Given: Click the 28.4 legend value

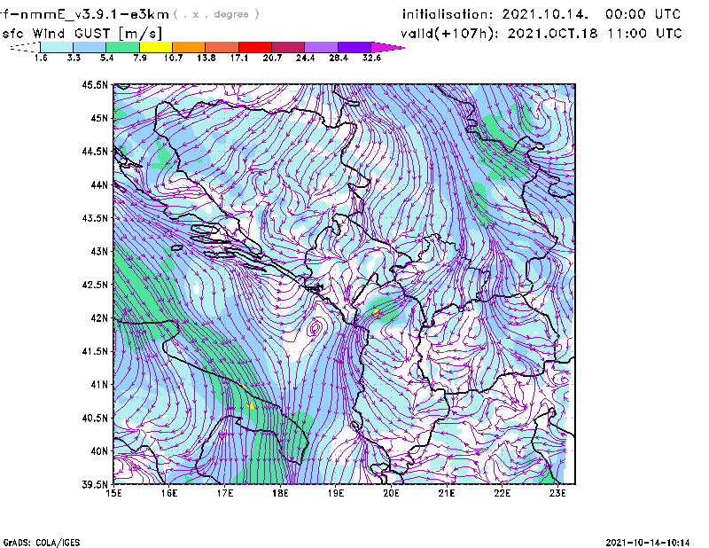Looking at the screenshot, I should click(x=339, y=58).
